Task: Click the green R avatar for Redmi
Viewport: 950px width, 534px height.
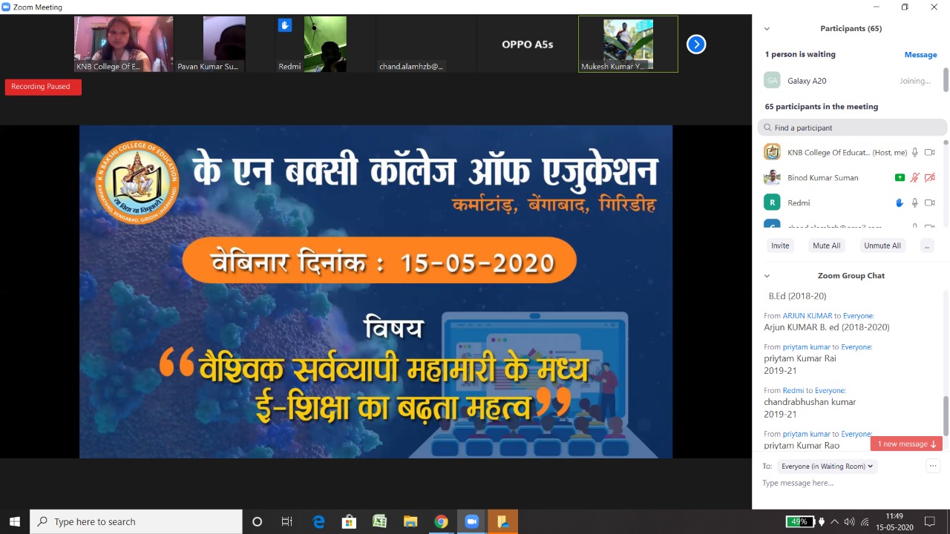Action: coord(772,202)
